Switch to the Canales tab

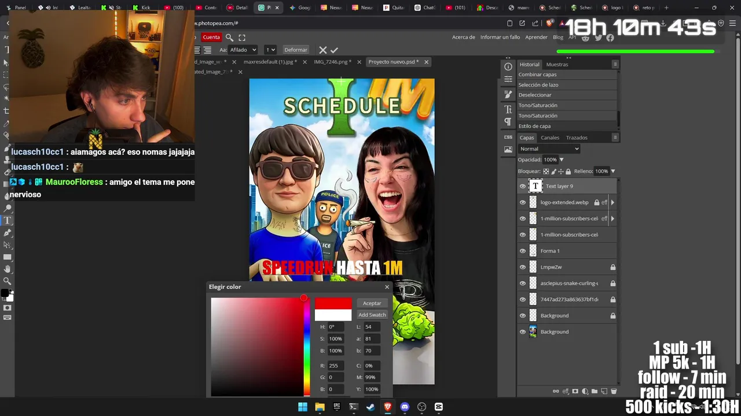pyautogui.click(x=550, y=138)
